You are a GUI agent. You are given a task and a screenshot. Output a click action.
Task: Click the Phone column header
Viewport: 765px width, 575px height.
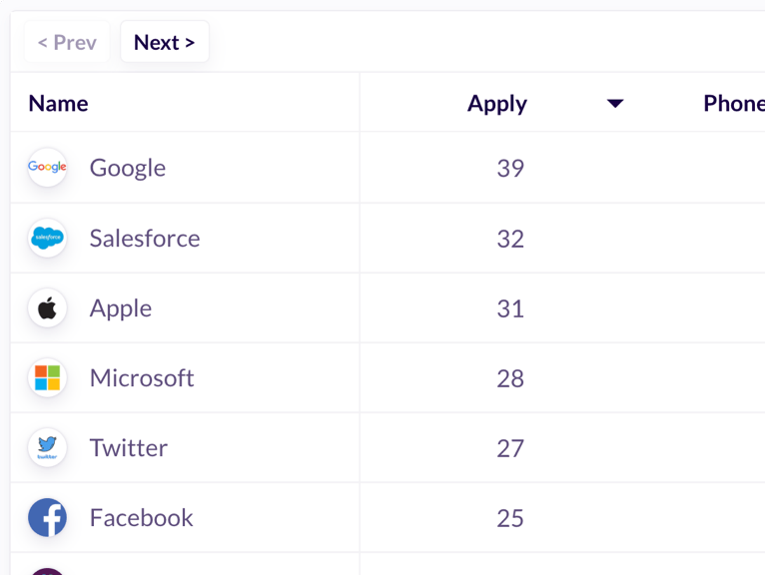click(x=734, y=104)
